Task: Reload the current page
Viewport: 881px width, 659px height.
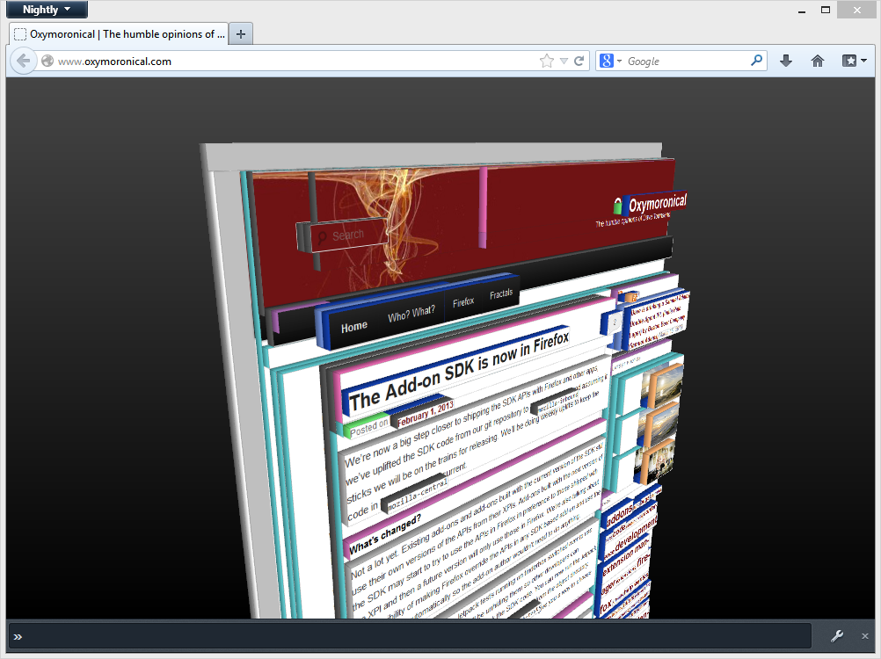Action: coord(579,61)
